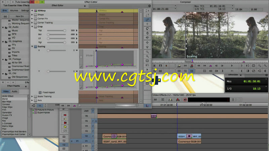Collapse the 3DWarp disclosure triangle
The height and width of the screenshot is (151, 269).
click(x=32, y=11)
